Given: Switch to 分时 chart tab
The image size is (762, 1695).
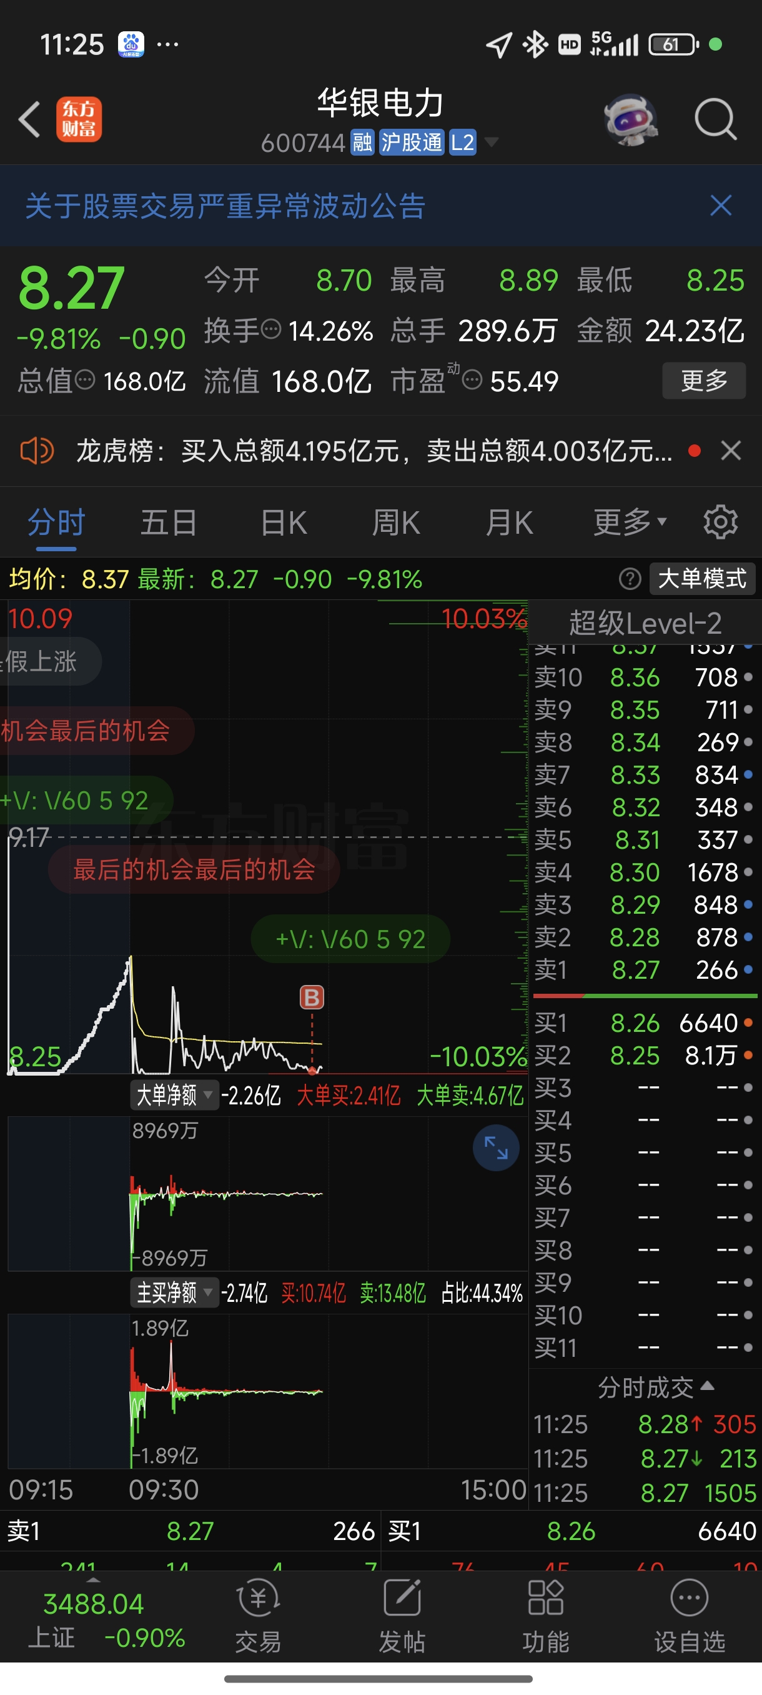Looking at the screenshot, I should [56, 523].
